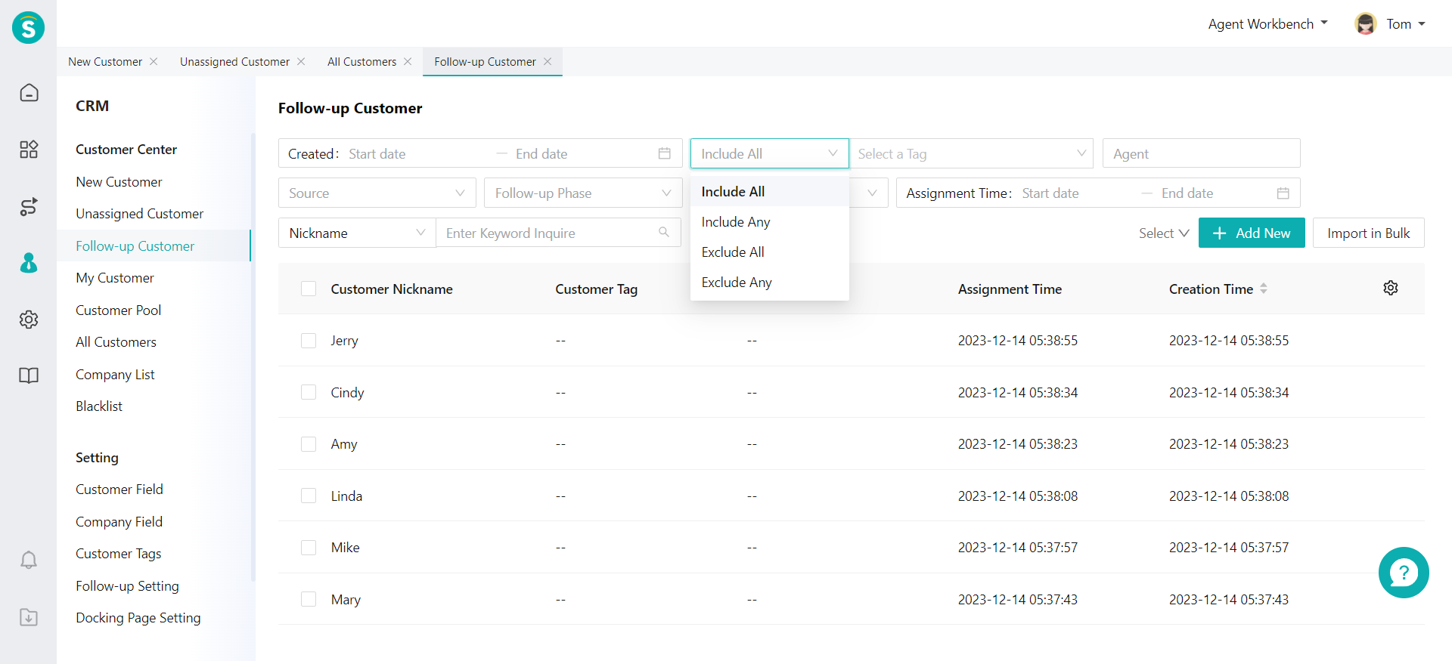
Task: Check the box for Linda
Action: 309,496
